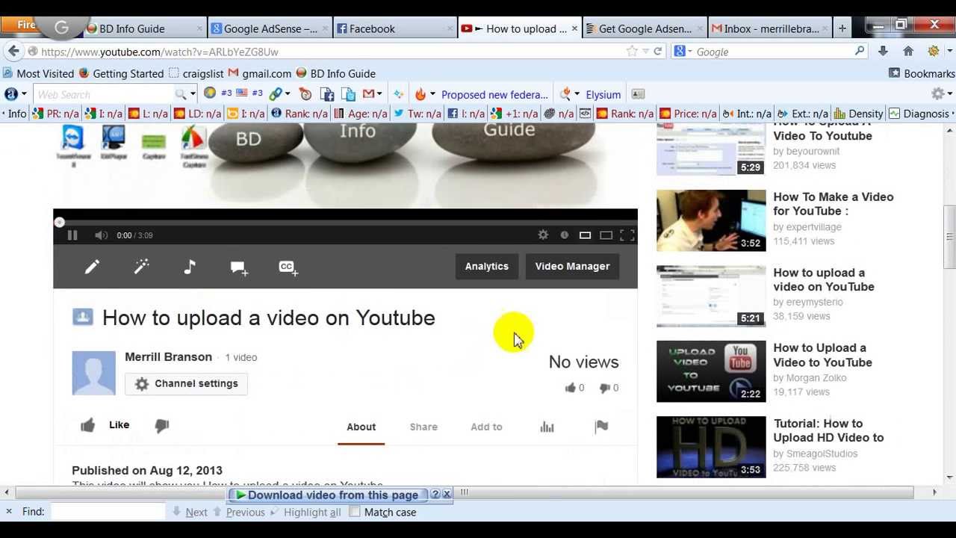The width and height of the screenshot is (956, 538).
Task: Click the Density SEO toolbar item
Action: click(x=858, y=114)
